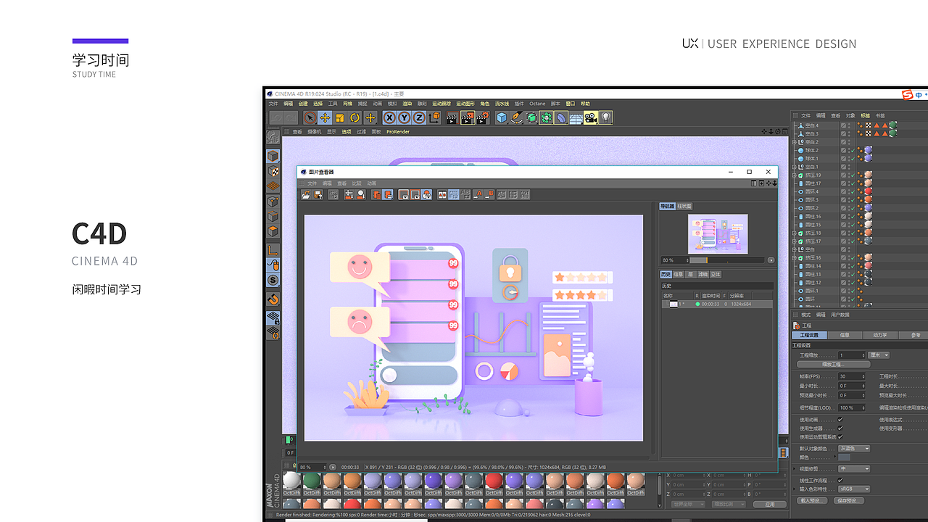Viewport: 928px width, 522px height.
Task: Toggle 使用运动剪辑系统 checkbox
Action: coord(840,436)
